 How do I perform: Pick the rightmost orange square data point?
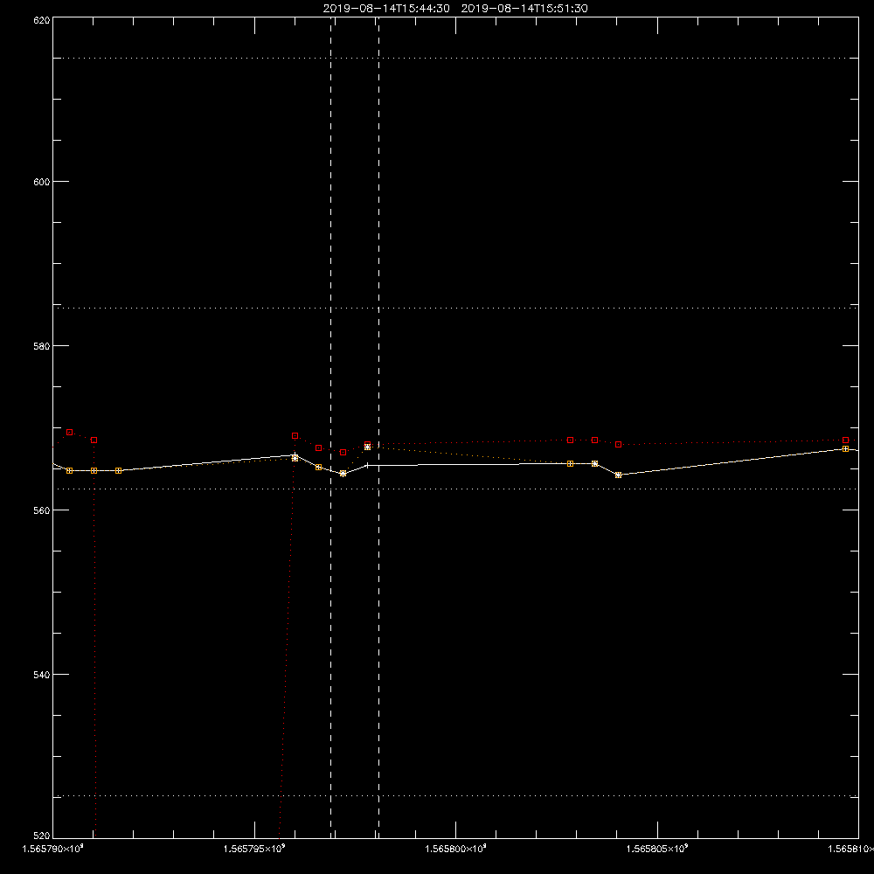click(x=845, y=449)
